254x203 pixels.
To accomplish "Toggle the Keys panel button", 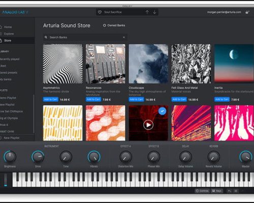I will [x=217, y=191].
